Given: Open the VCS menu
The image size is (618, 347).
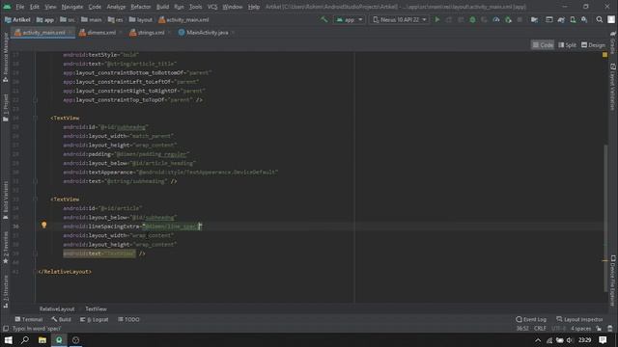Looking at the screenshot, I should [212, 7].
